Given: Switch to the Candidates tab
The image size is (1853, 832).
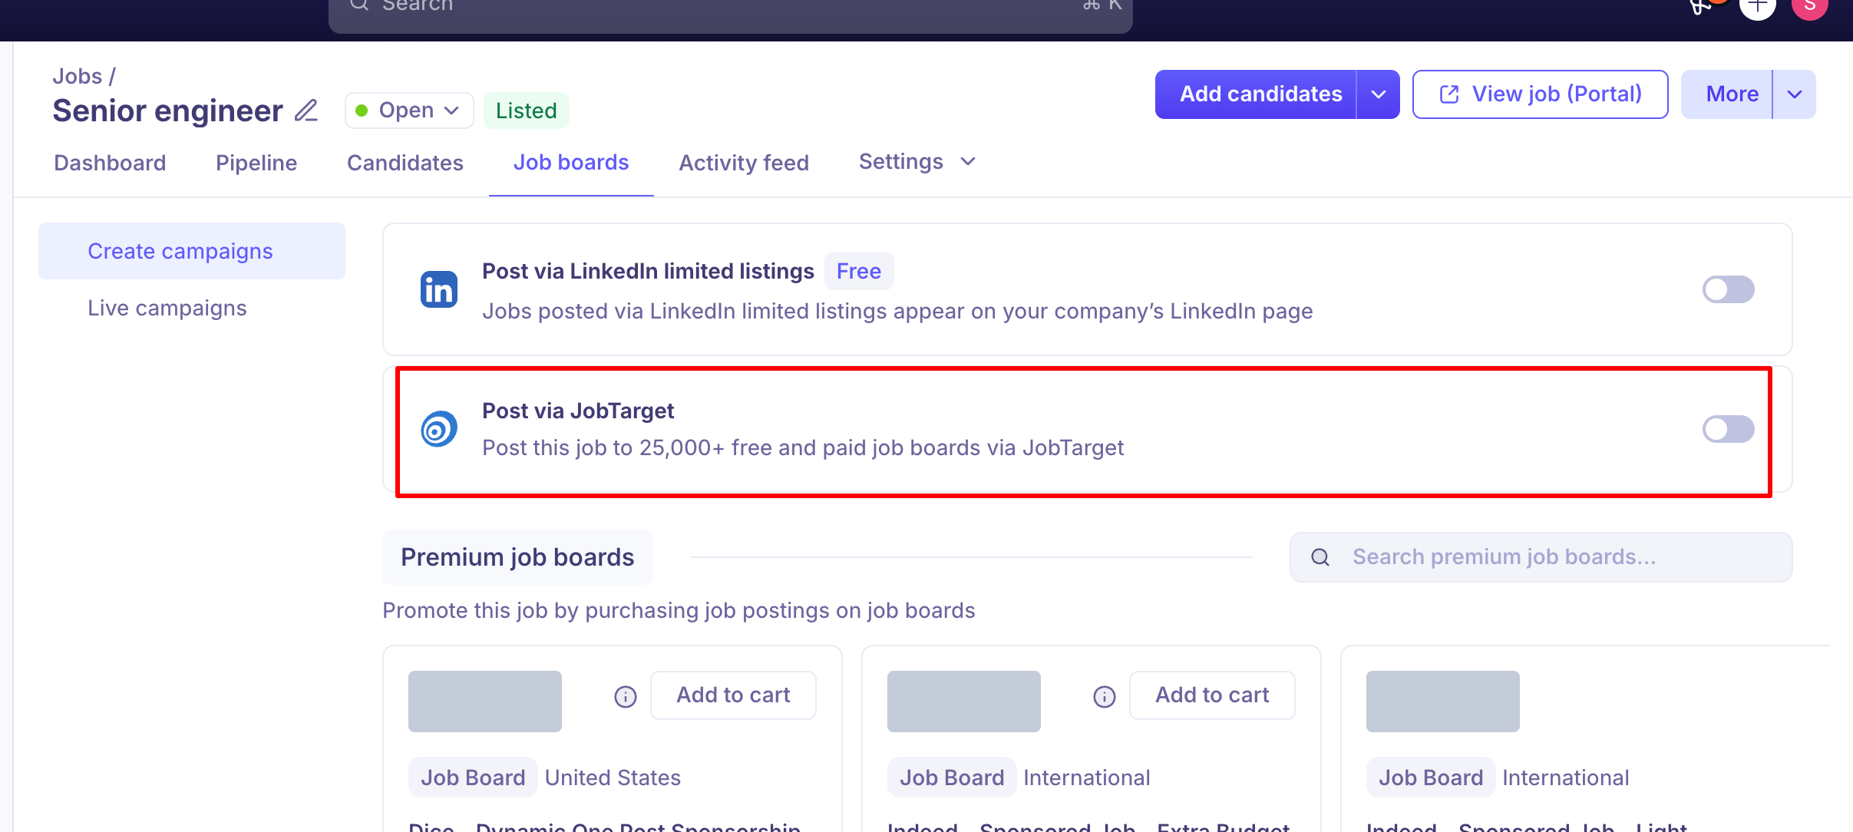Looking at the screenshot, I should coord(405,163).
